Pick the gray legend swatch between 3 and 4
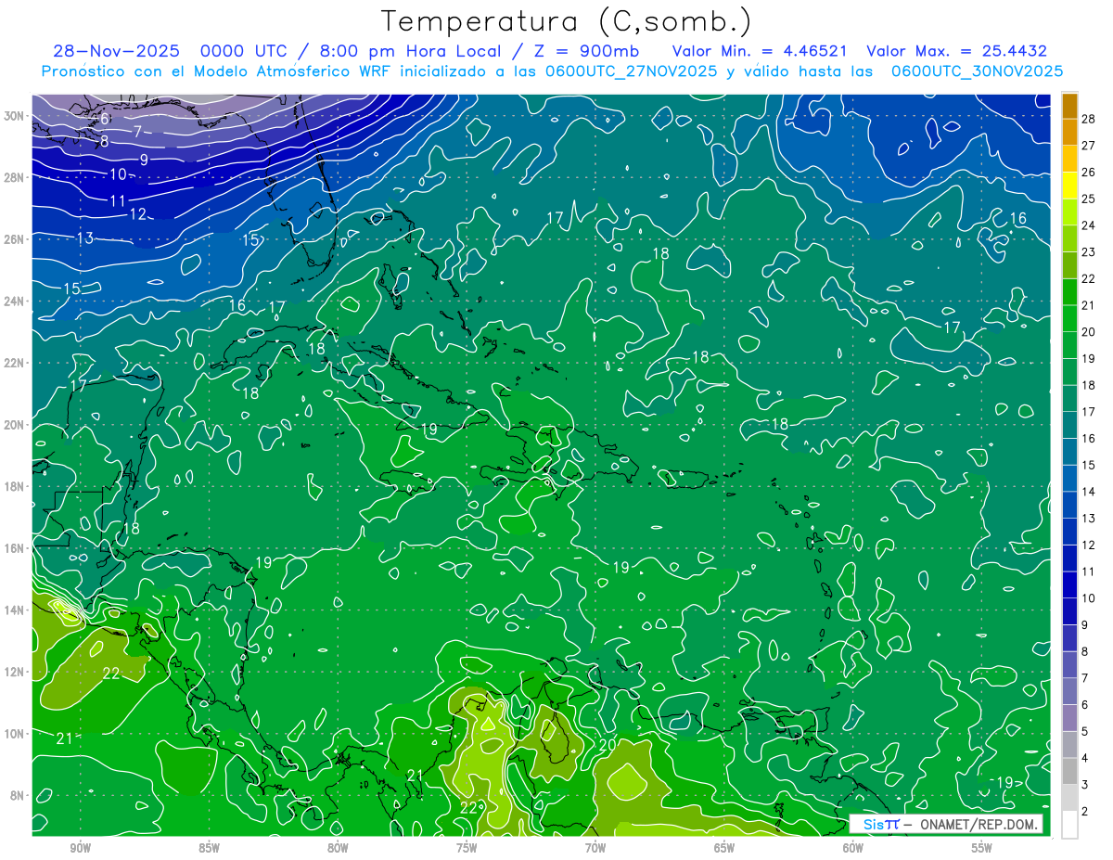Screen dimensions: 1113x860 1069,771
